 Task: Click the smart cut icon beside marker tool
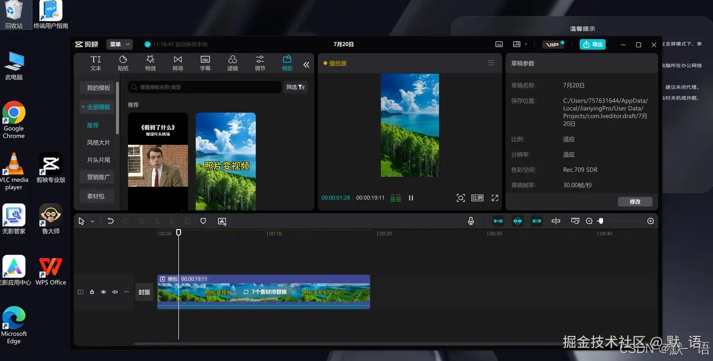222,221
